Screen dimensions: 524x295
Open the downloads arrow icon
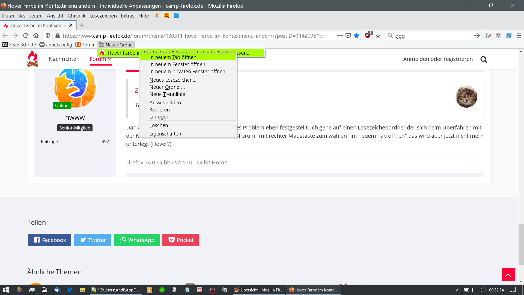coord(378,36)
